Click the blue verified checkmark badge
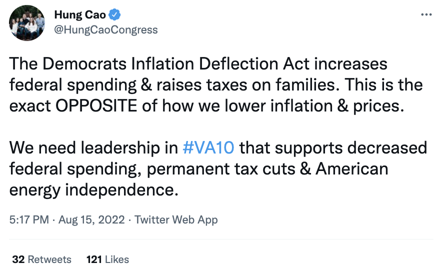 [114, 15]
